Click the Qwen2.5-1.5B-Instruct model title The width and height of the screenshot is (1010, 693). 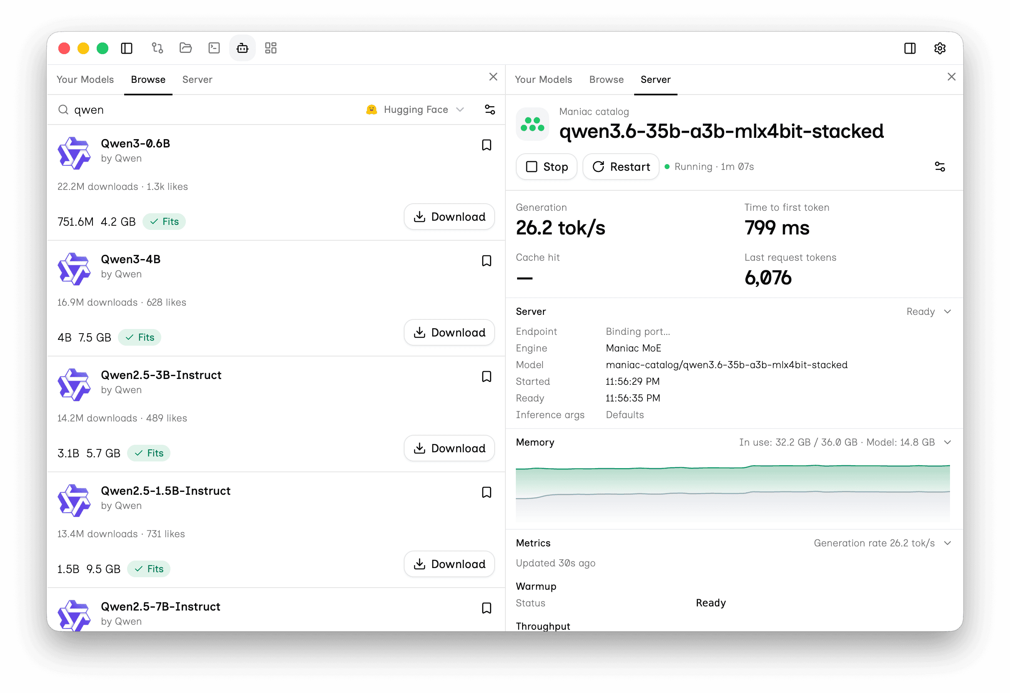(x=165, y=491)
